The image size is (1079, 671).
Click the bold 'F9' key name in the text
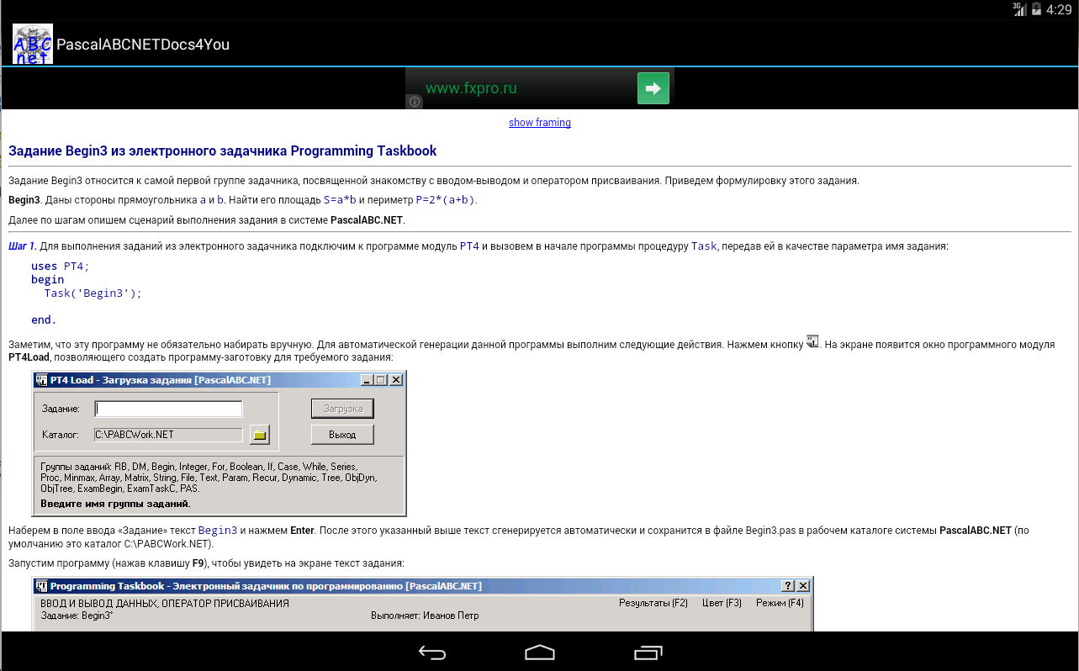(x=198, y=563)
